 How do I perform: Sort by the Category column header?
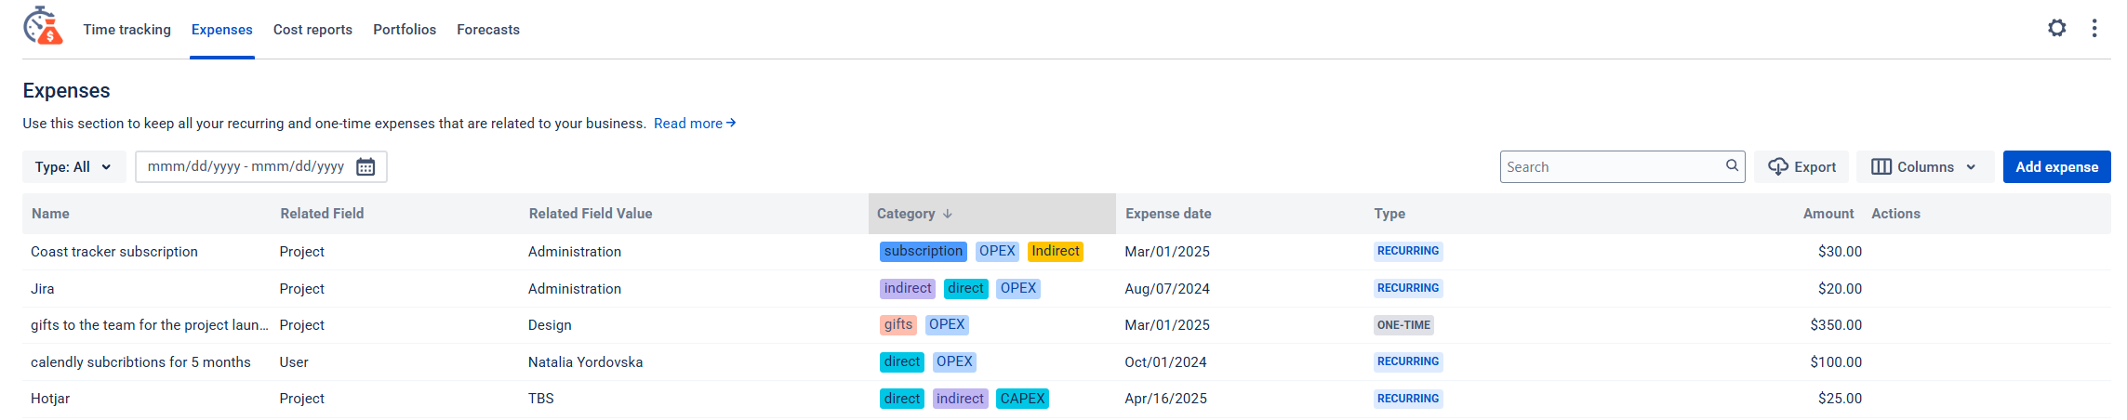[x=991, y=214]
